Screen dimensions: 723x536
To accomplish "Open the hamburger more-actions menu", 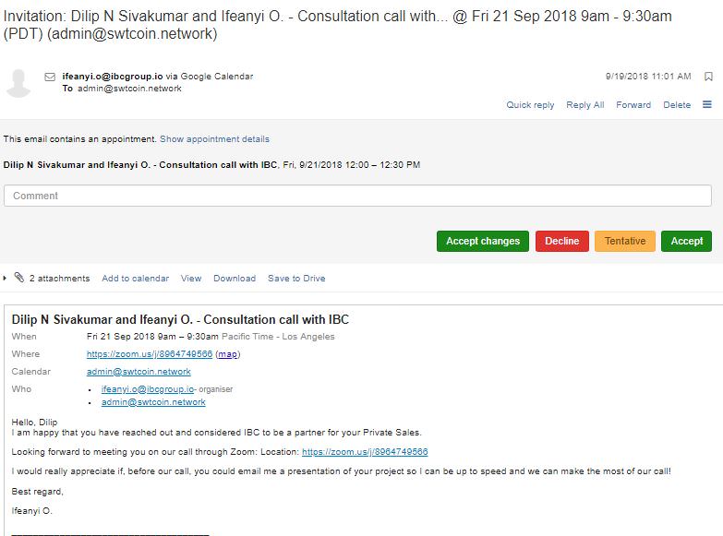I will [x=707, y=104].
